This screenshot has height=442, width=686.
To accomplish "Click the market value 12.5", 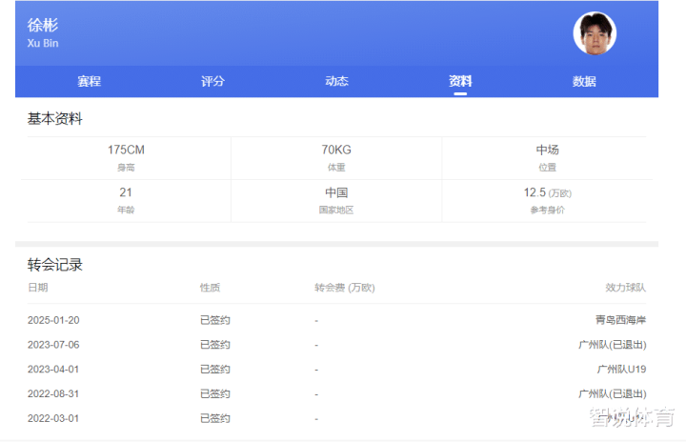I will [535, 192].
